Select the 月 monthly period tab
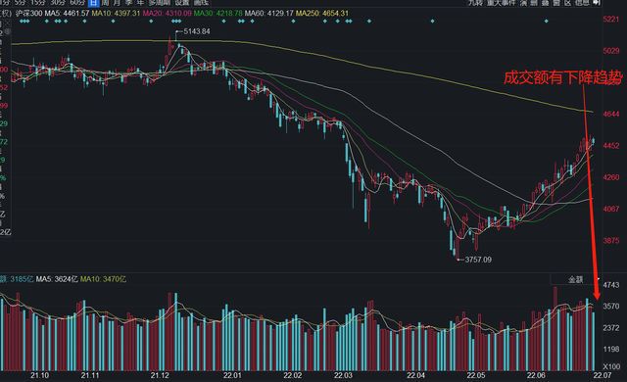 [x=117, y=2]
